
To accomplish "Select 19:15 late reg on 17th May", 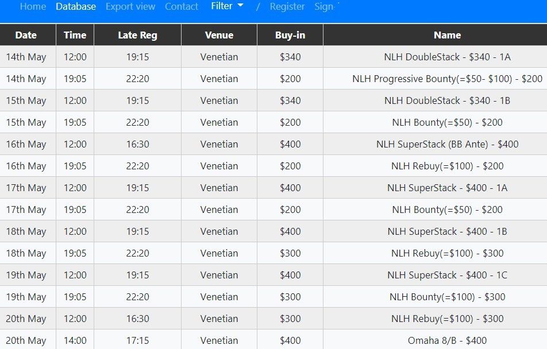I will pos(137,188).
